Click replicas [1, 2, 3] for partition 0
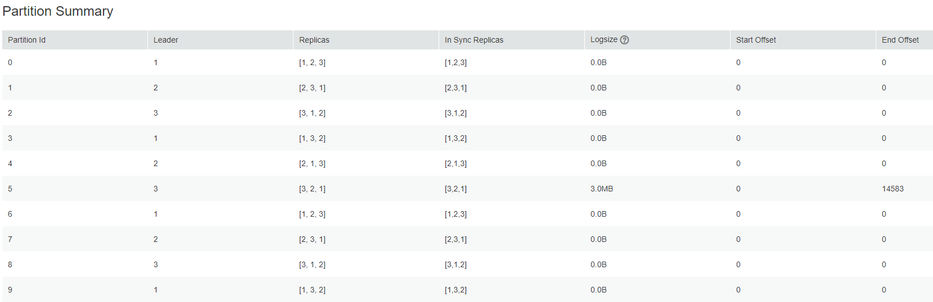Viewport: 933px width, 302px height. [x=312, y=62]
